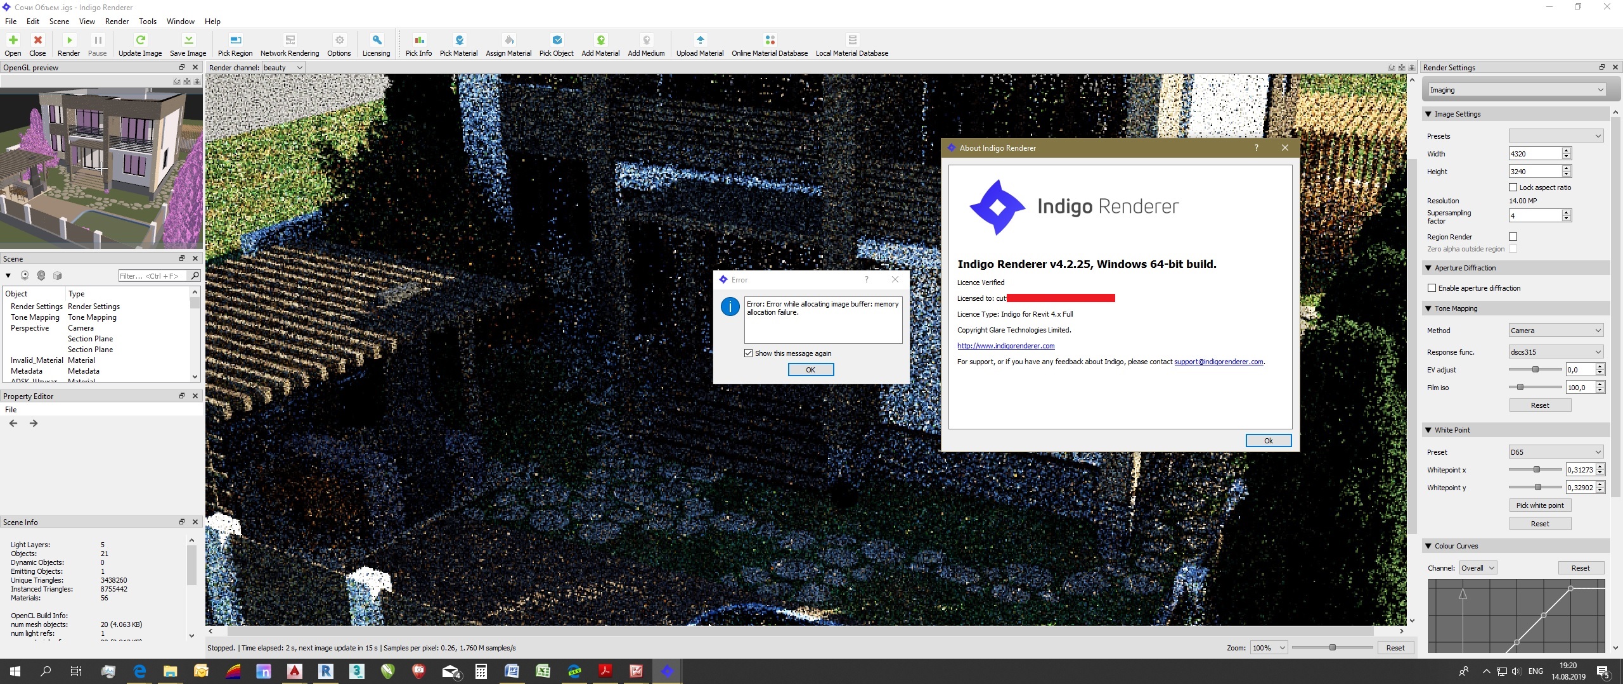This screenshot has width=1623, height=684.
Task: Open the Tools menu
Action: point(147,21)
